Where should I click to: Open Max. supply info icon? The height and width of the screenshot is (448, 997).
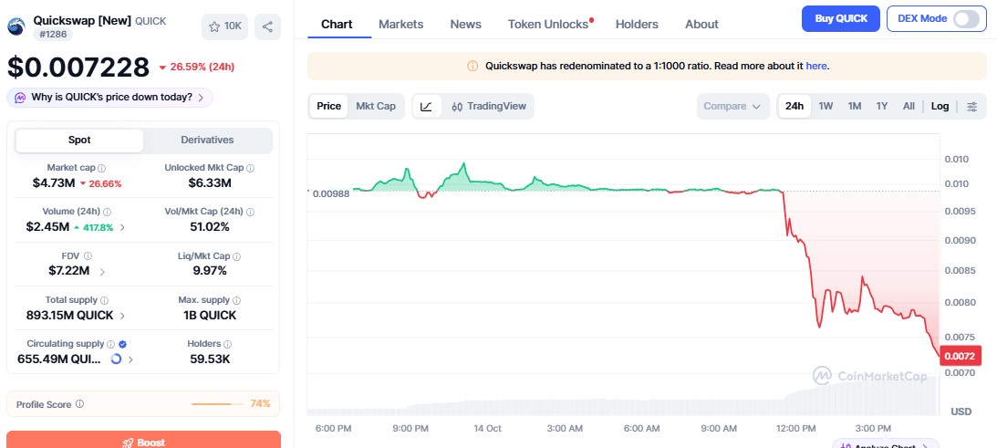point(236,299)
